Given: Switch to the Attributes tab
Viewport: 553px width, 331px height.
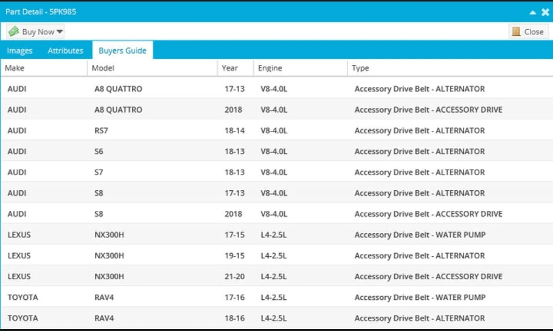Looking at the screenshot, I should pos(66,51).
